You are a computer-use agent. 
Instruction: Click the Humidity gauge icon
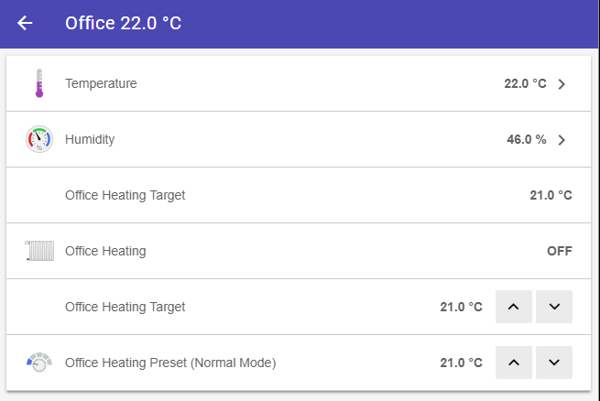click(x=39, y=139)
